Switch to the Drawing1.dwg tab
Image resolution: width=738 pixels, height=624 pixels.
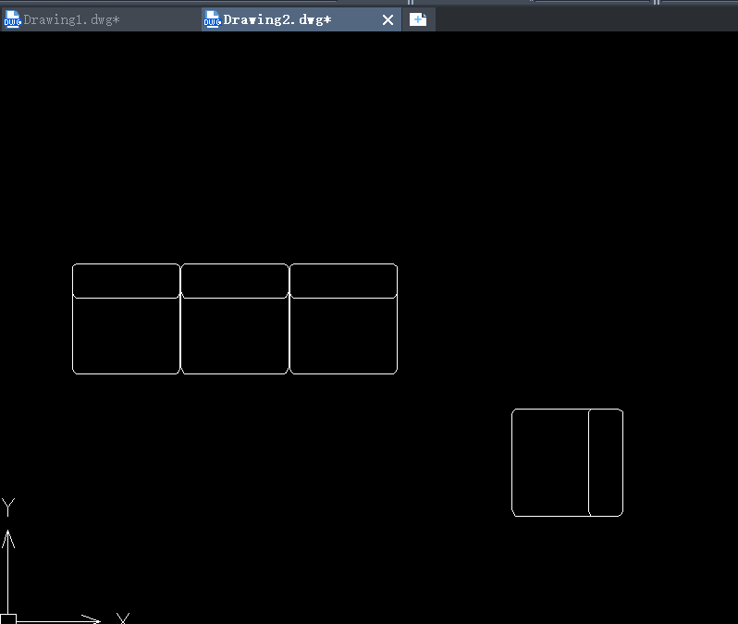coord(101,19)
